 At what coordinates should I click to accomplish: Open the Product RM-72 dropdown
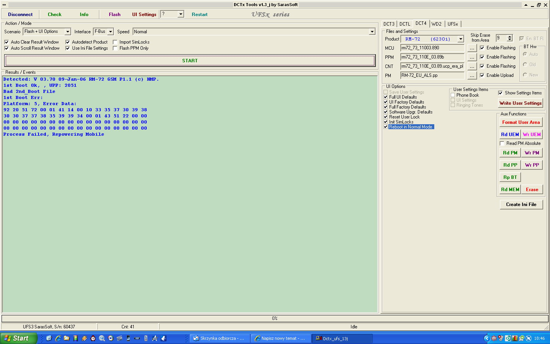coord(461,39)
